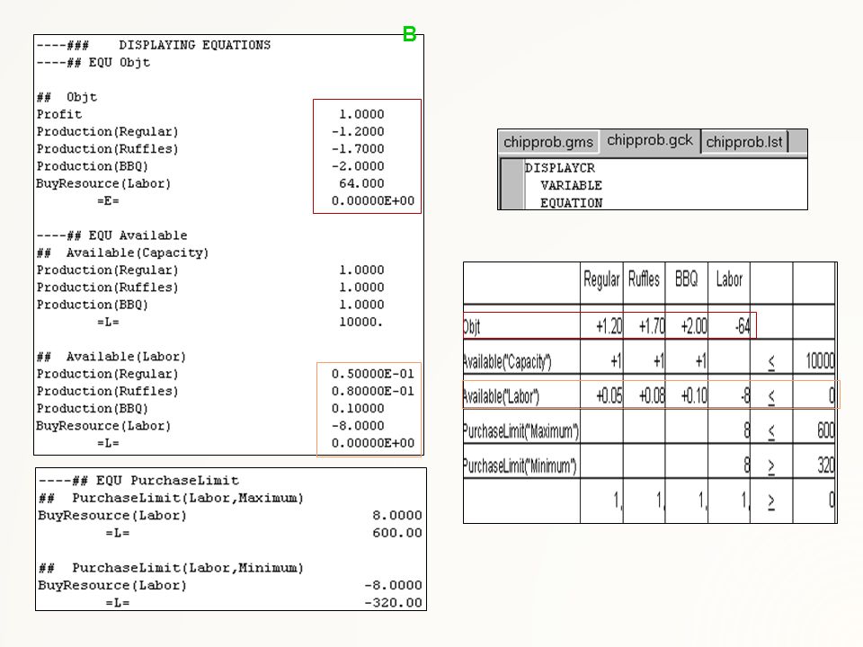Viewport: 863px width, 647px height.
Task: Click the EQUATION line in the editor
Action: click(571, 203)
